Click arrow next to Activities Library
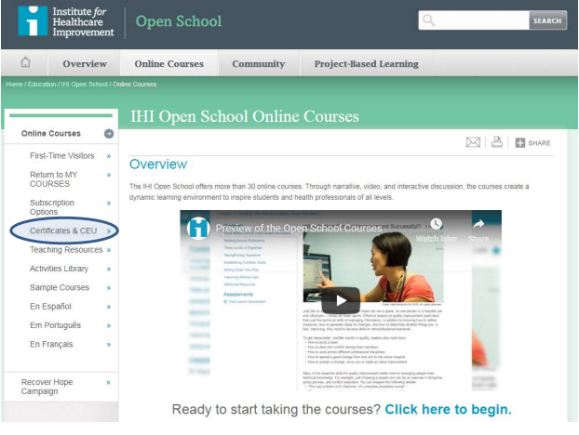 (109, 270)
